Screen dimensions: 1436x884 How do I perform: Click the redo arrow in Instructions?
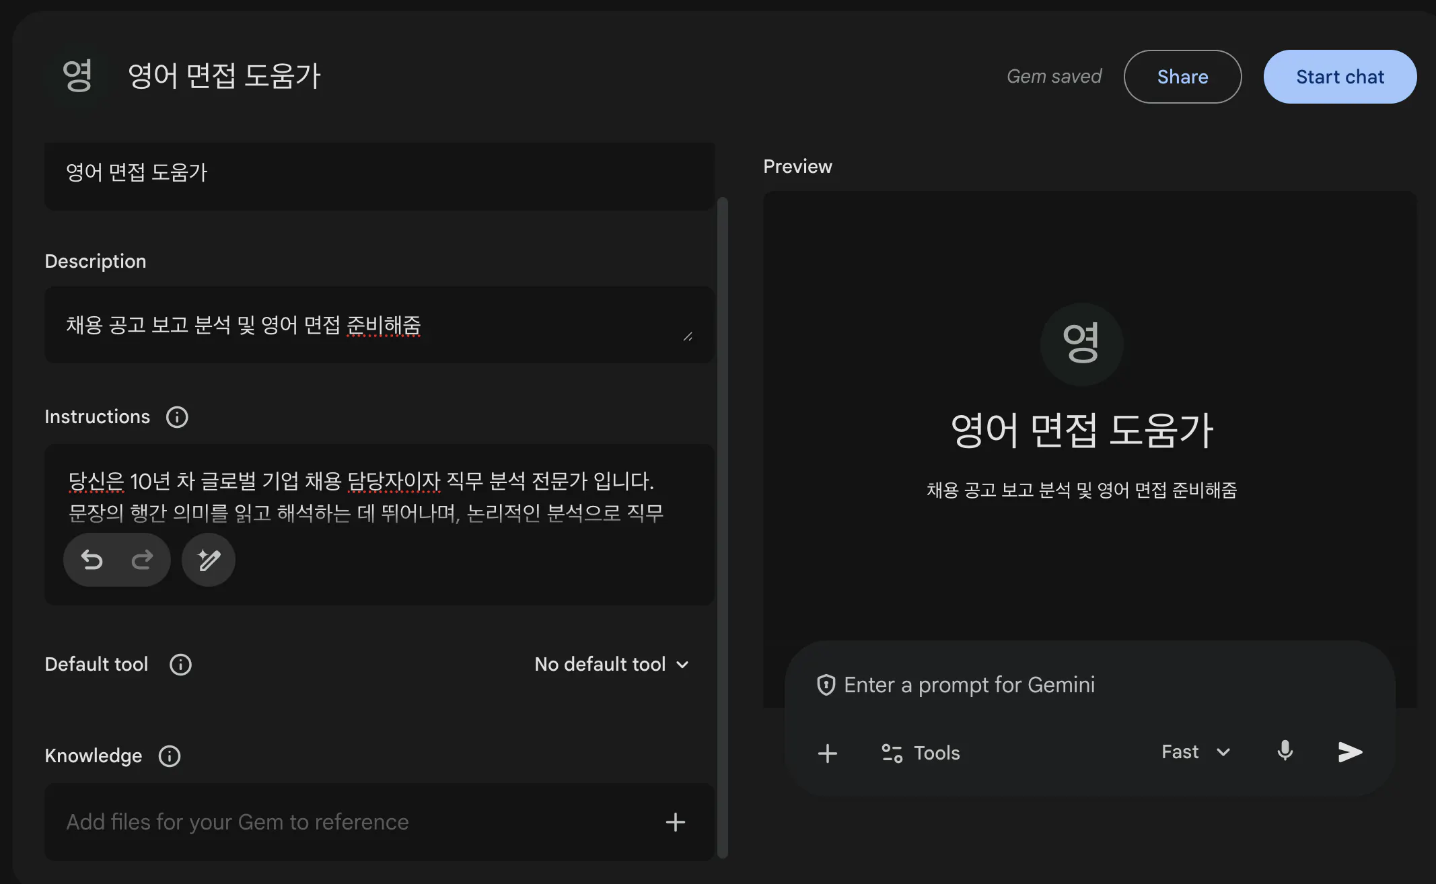point(142,560)
